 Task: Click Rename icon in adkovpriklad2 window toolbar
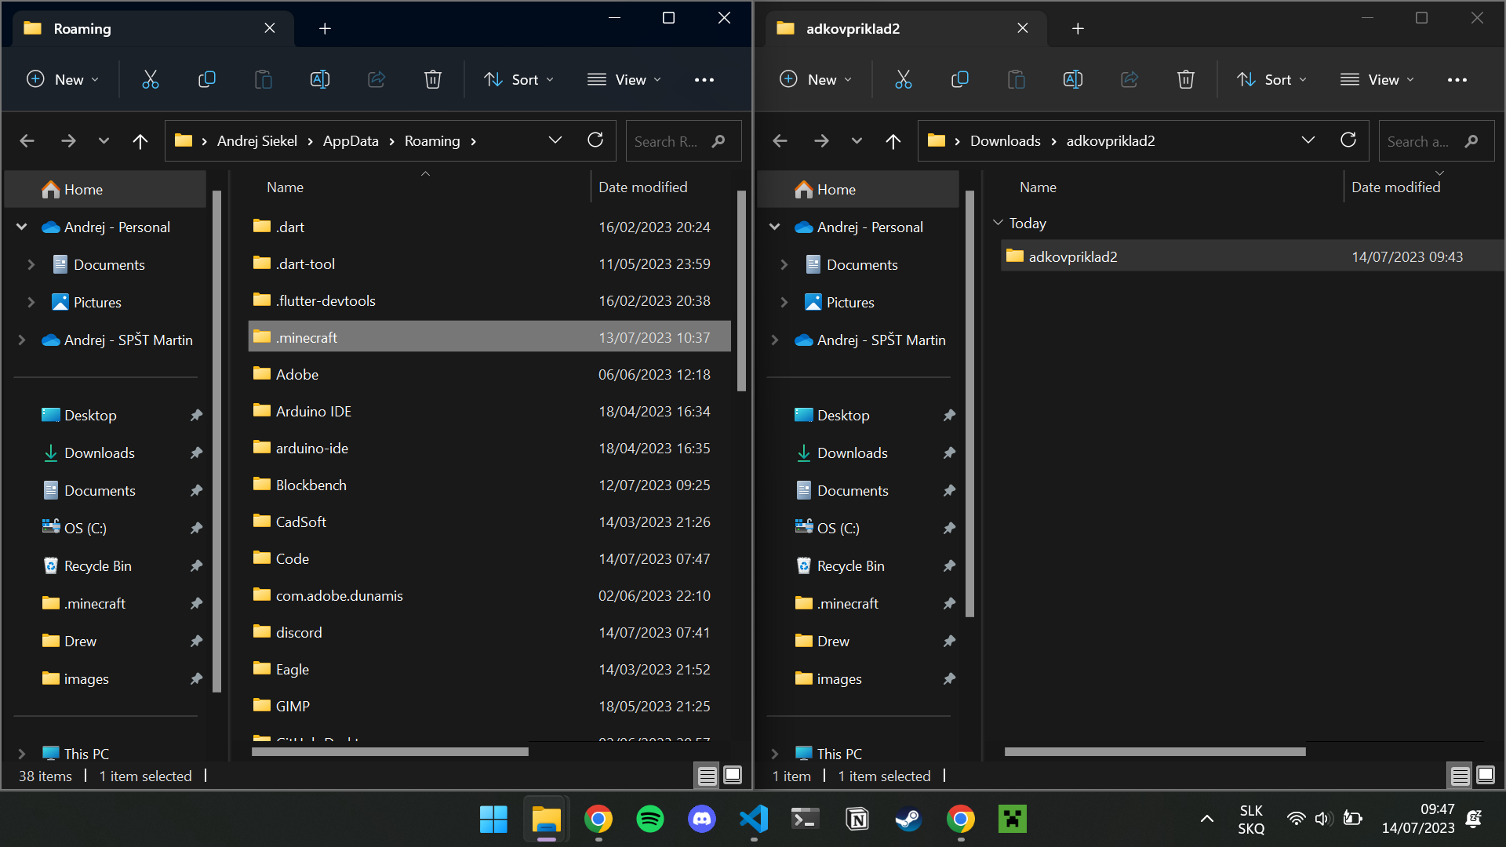click(1073, 79)
